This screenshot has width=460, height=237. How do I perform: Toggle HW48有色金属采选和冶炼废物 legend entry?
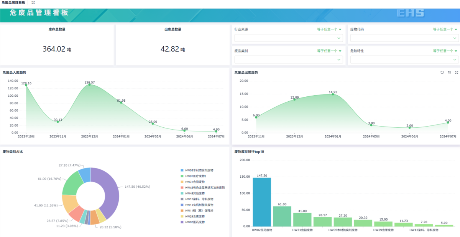tap(203, 187)
